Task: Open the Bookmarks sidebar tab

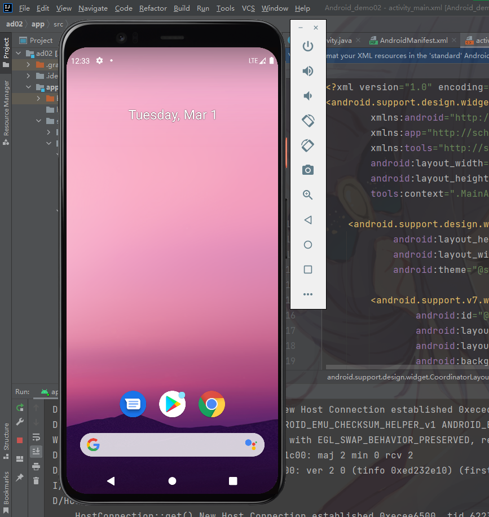Action: pos(6,492)
